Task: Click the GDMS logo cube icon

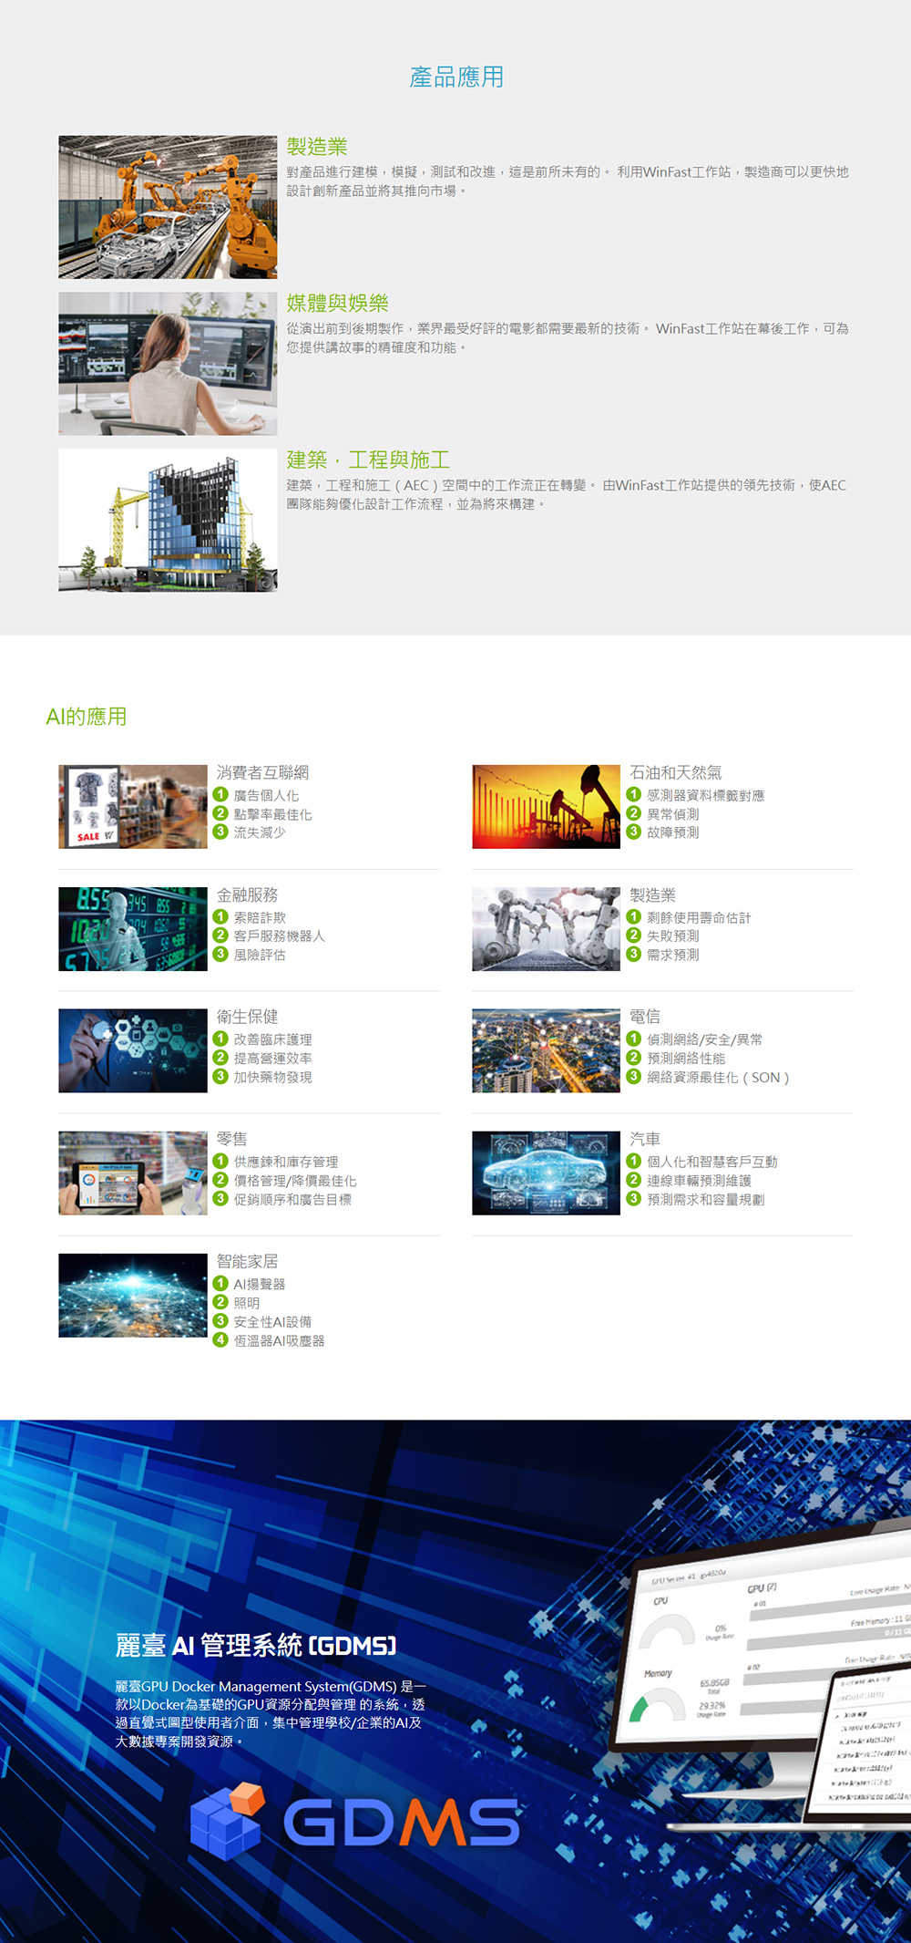Action: [227, 1823]
